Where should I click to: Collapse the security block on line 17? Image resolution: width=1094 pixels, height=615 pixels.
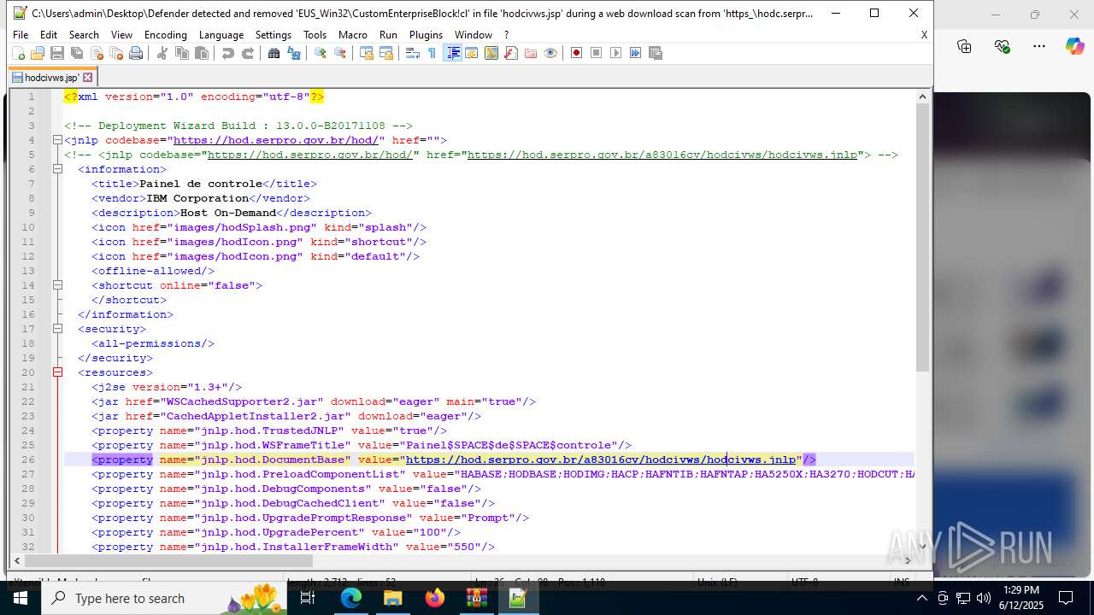coord(57,329)
